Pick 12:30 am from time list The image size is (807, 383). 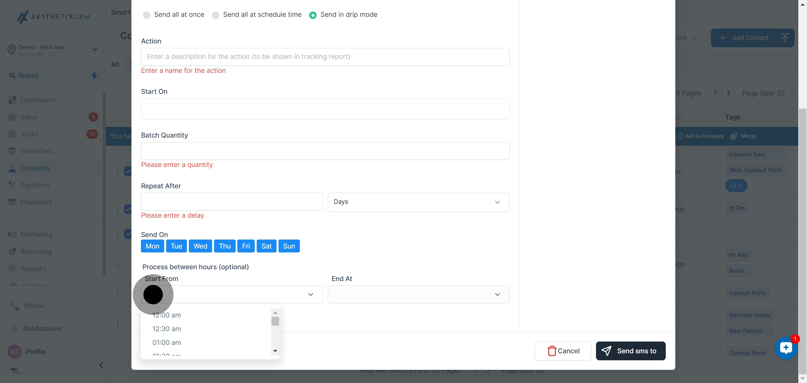[167, 329]
